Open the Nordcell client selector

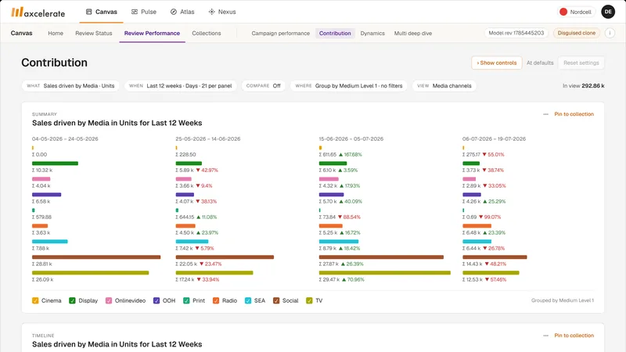(x=576, y=12)
